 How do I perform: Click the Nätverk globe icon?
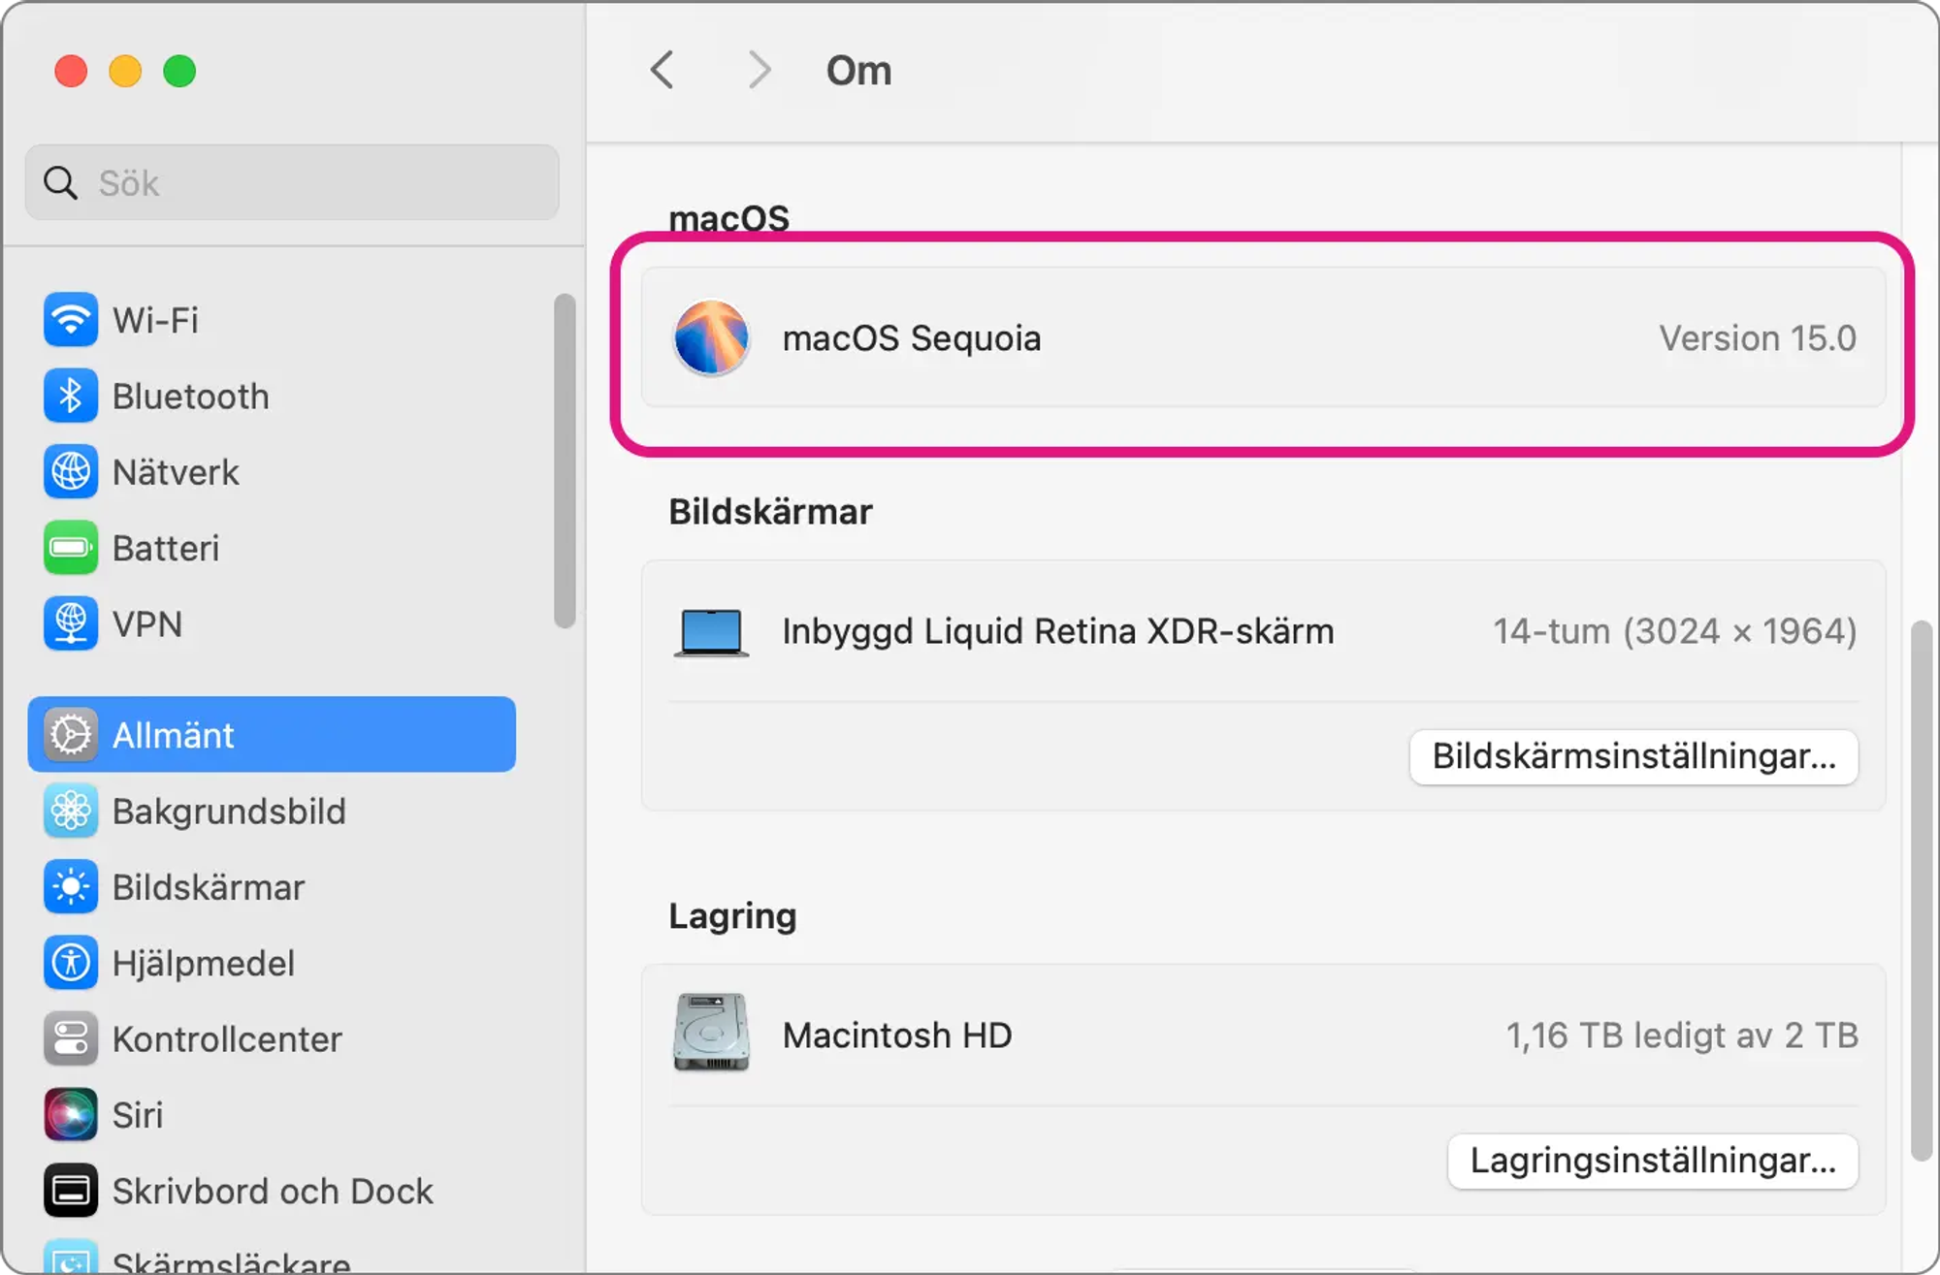[71, 471]
